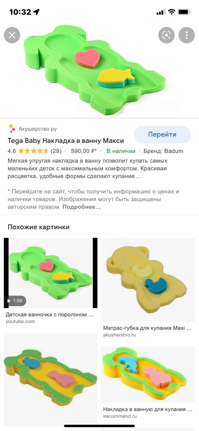Tap the Перейти button
This screenshot has width=199, height=431.
pos(162,134)
